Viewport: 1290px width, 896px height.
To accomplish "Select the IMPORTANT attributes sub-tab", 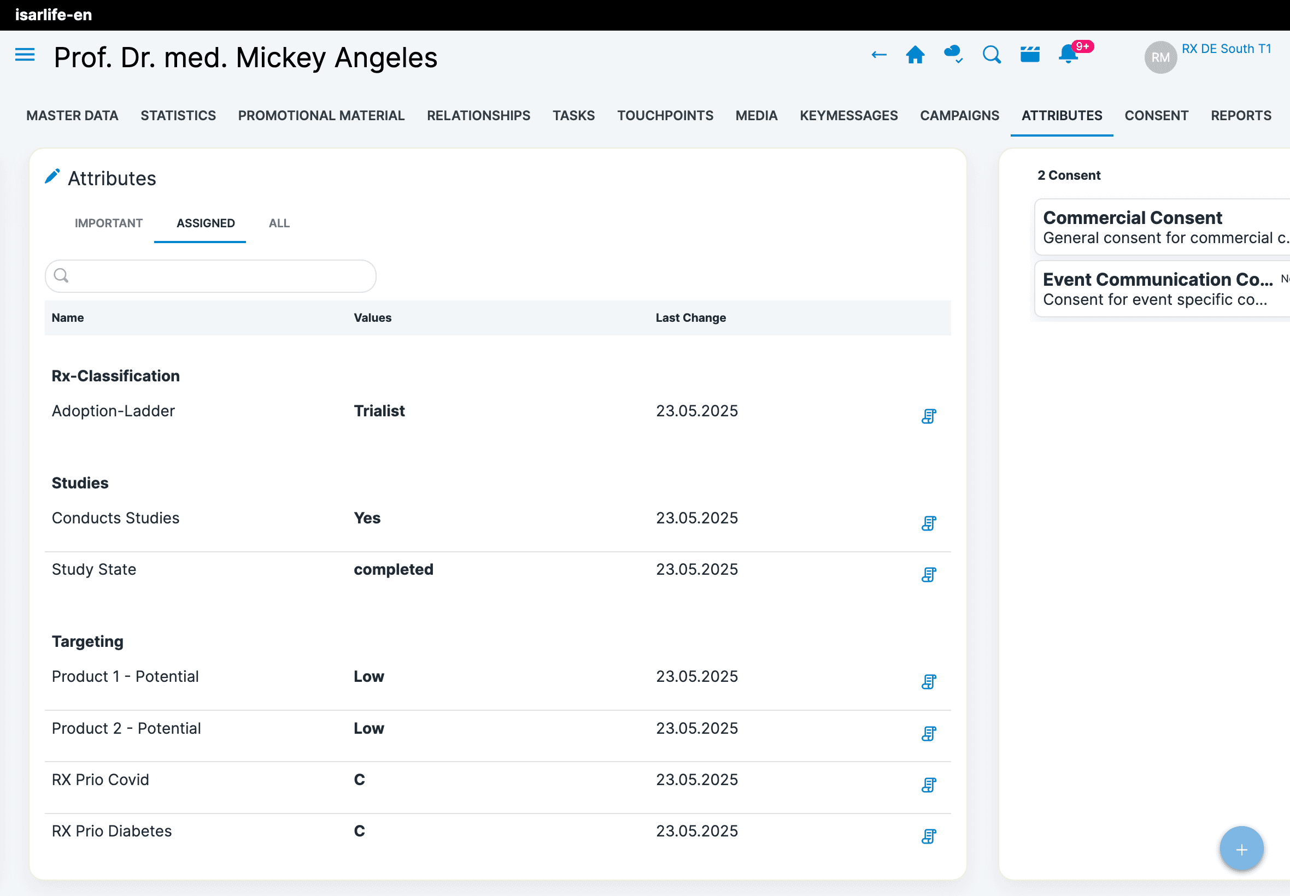I will click(x=108, y=223).
